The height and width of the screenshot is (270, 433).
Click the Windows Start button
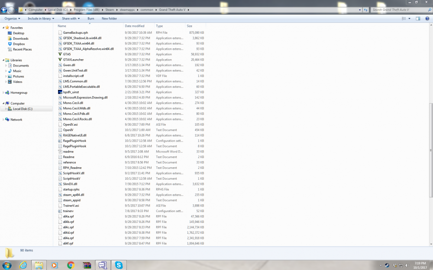pos(7,265)
